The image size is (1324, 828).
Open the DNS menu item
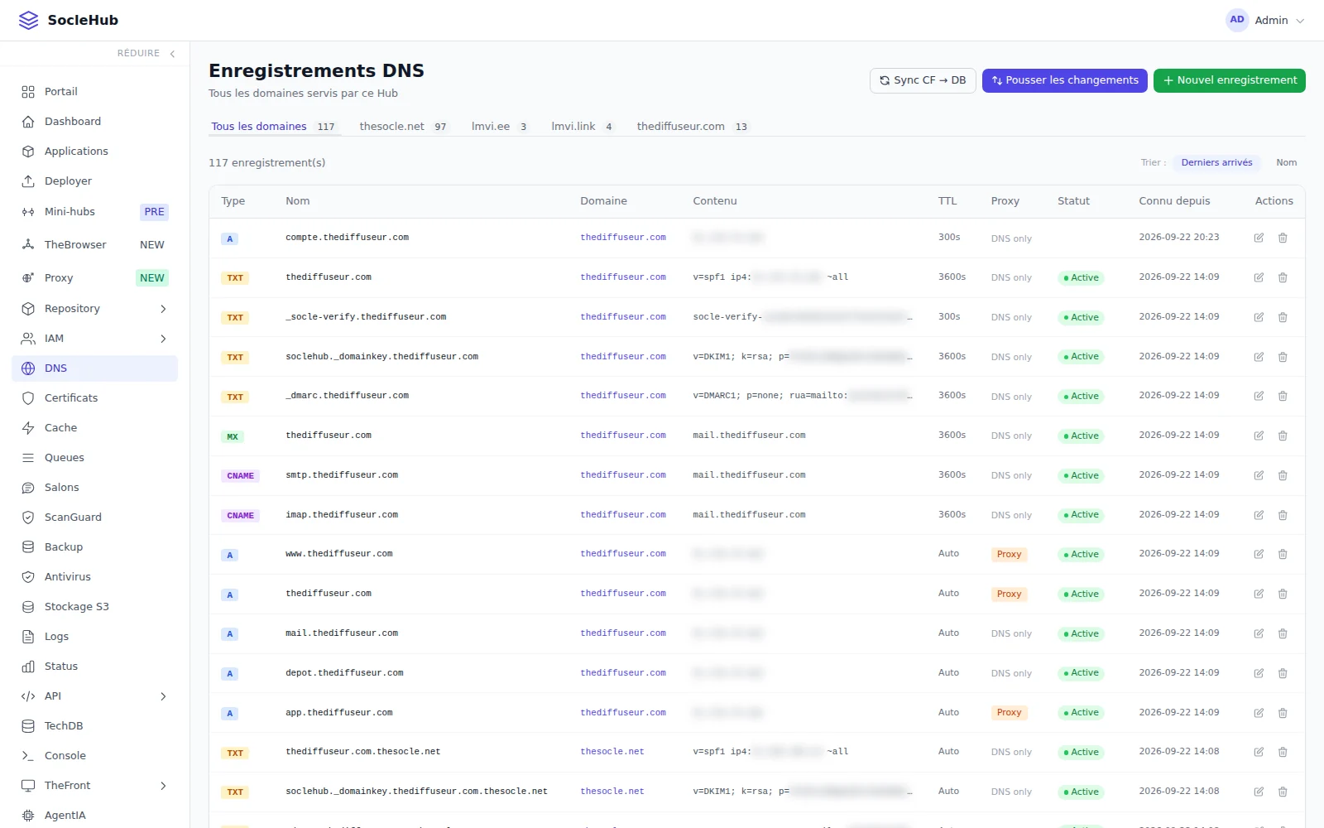pos(95,368)
